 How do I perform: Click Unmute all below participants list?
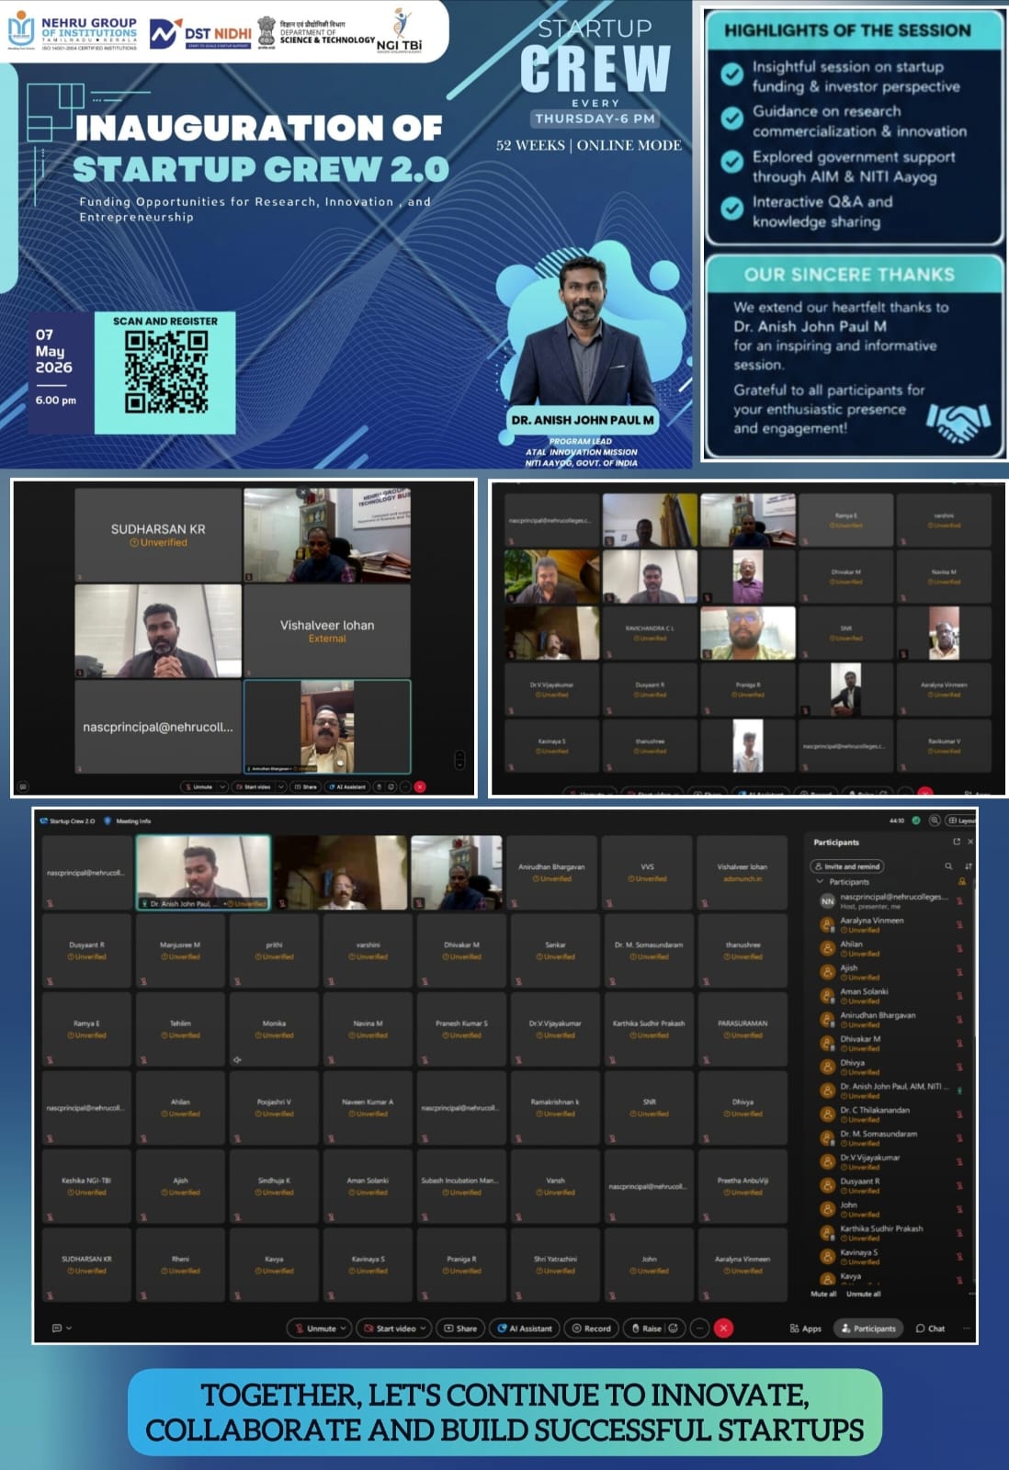[863, 1294]
